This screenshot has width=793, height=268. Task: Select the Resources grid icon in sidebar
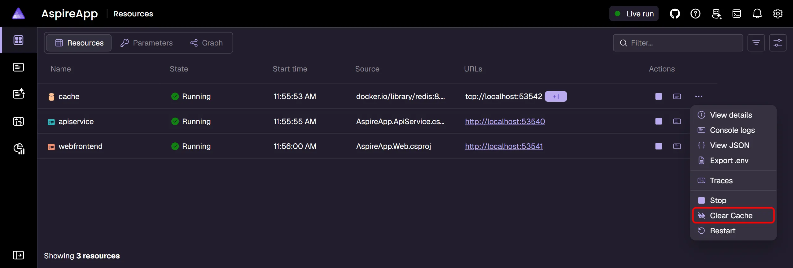[18, 40]
